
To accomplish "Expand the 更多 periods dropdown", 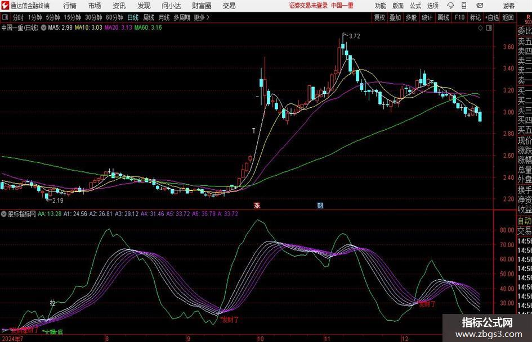I will 202,17.
